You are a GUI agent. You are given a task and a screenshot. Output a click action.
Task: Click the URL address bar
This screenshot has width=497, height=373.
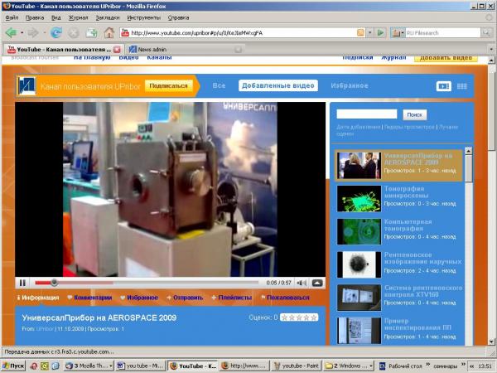pyautogui.click(x=243, y=32)
